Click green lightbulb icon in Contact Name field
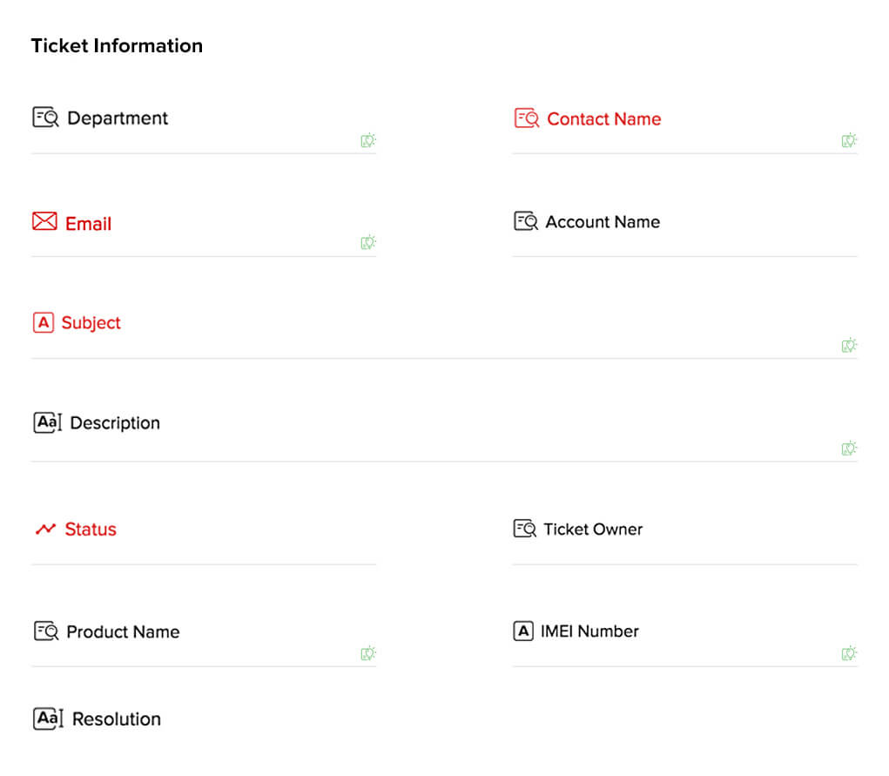The width and height of the screenshot is (889, 776). point(849,140)
